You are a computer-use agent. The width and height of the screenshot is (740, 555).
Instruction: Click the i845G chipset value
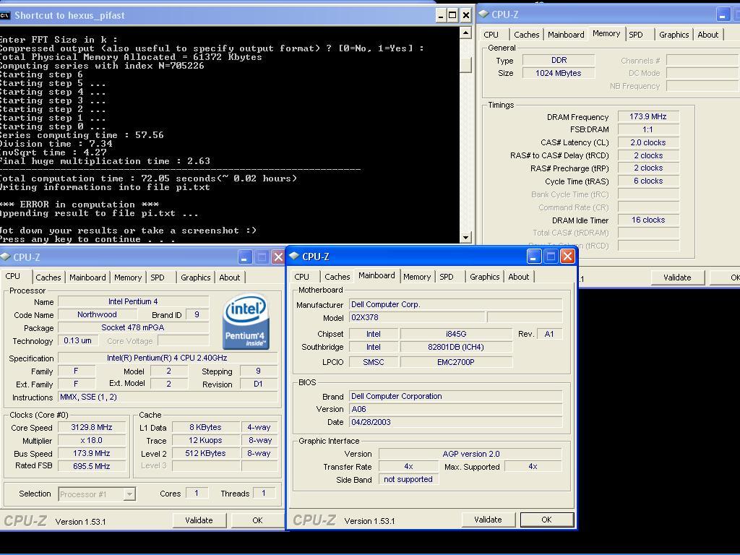click(x=456, y=334)
